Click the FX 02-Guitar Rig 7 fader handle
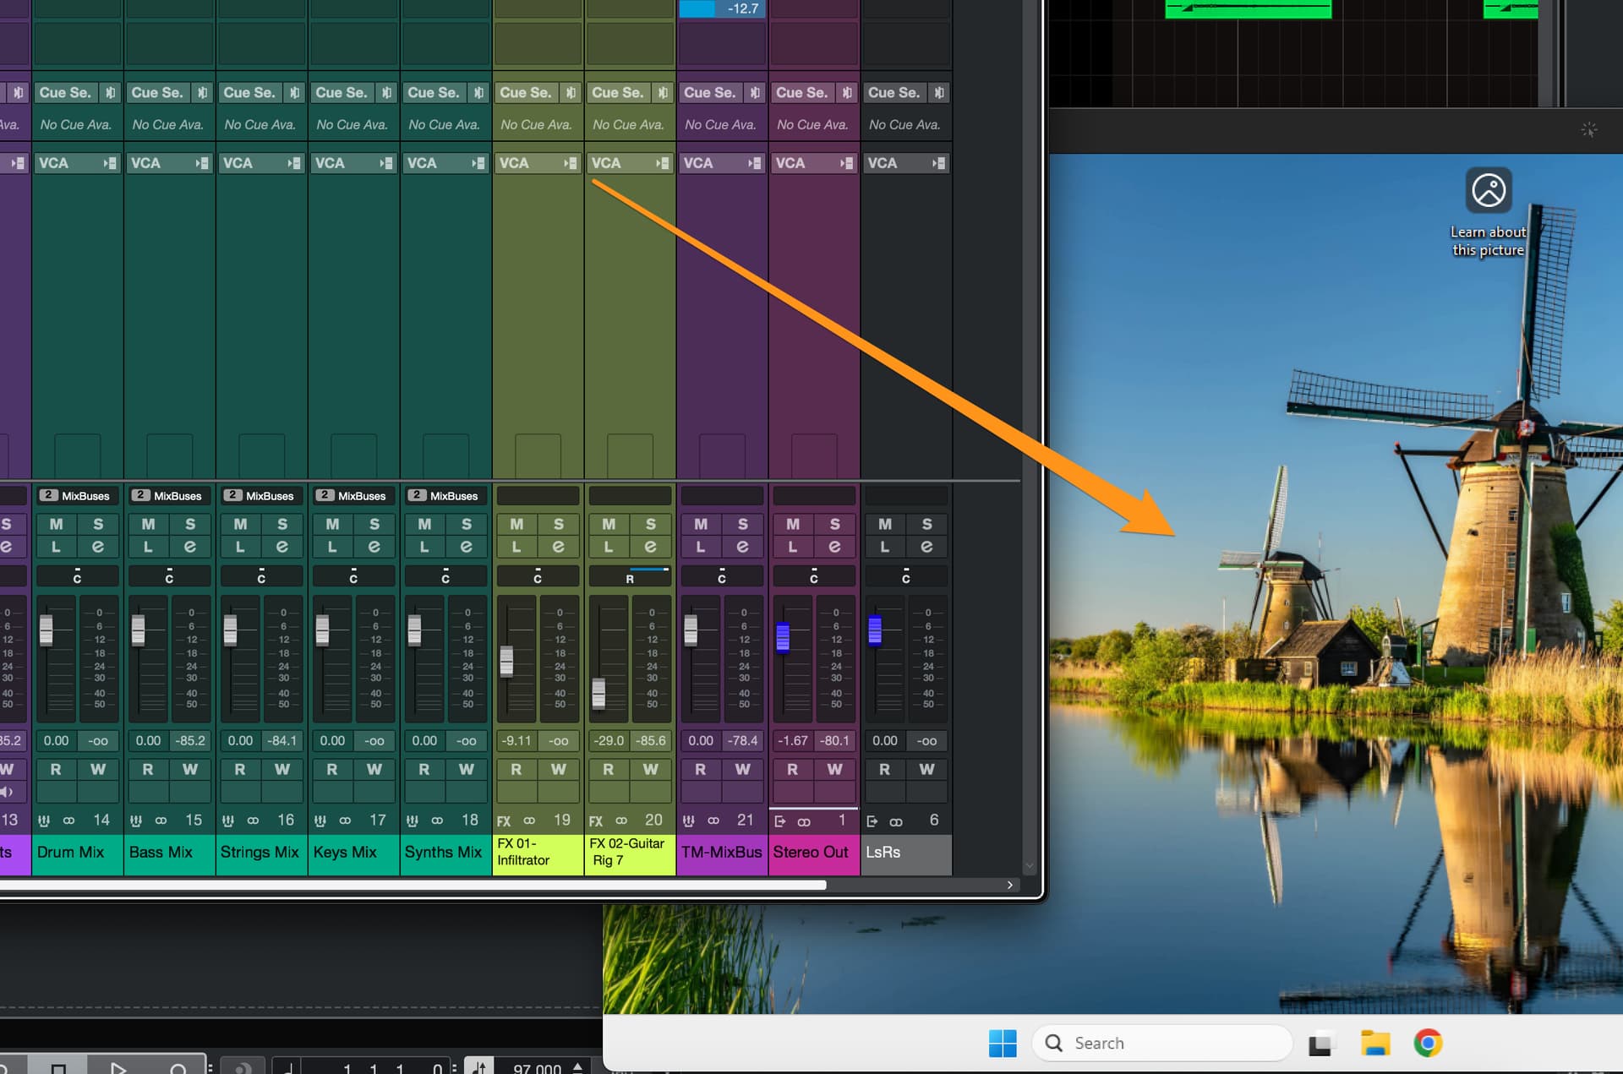1623x1074 pixels. [x=598, y=693]
